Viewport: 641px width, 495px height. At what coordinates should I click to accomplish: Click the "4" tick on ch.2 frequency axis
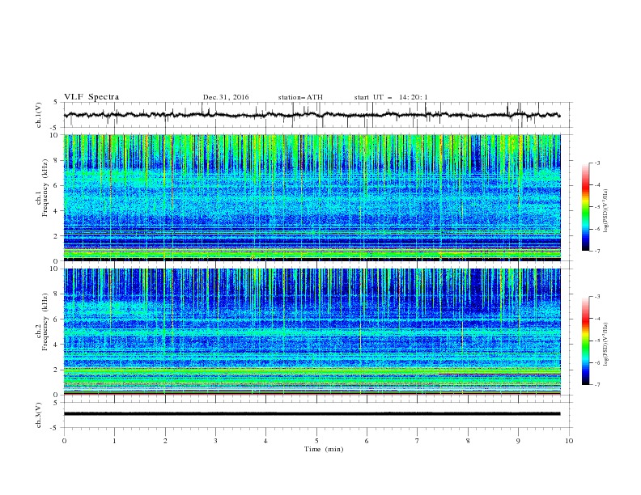tap(57, 345)
